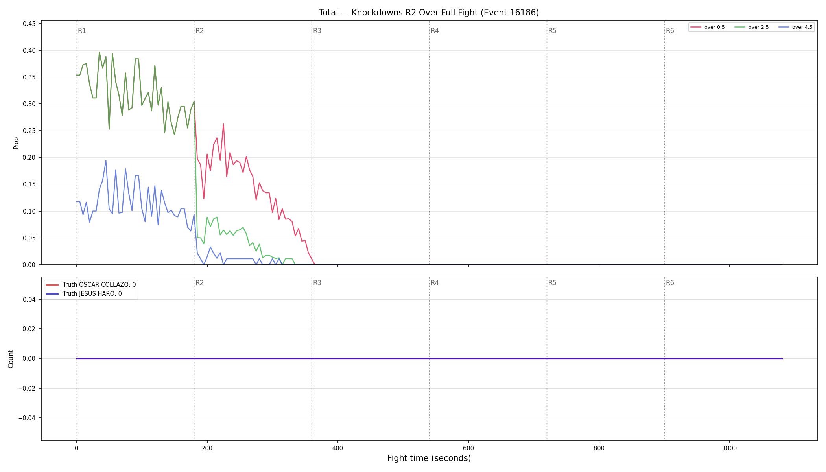Viewport: 826px width, 472px height.
Task: Select the 'Truth OSCAR COLLAZO: 0' legend entry
Action: (91, 285)
